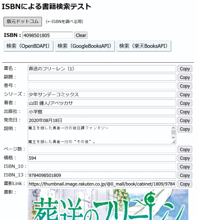Click the 出版社 publisher field

[x=102, y=112]
